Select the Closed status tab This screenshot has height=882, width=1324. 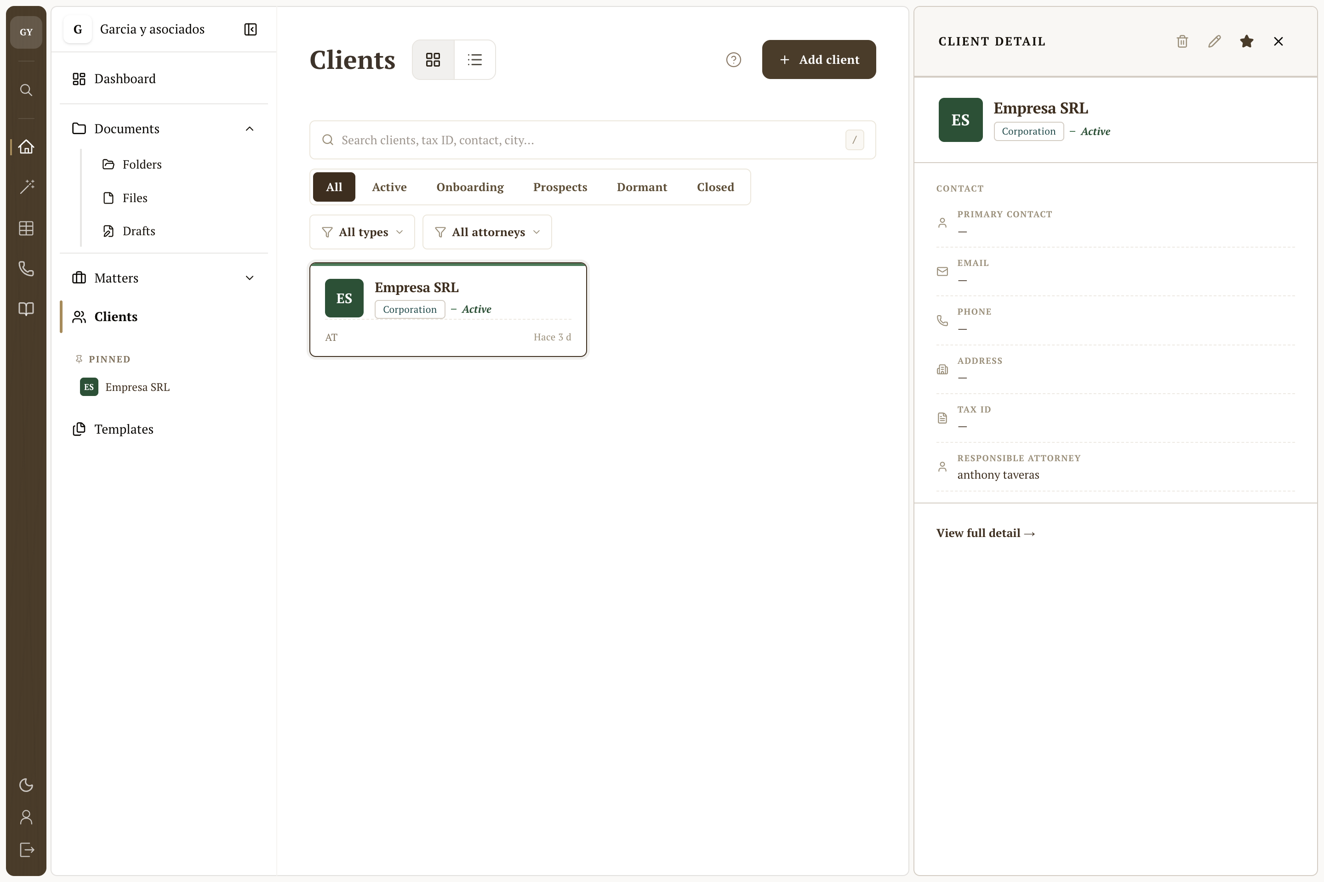pos(715,187)
